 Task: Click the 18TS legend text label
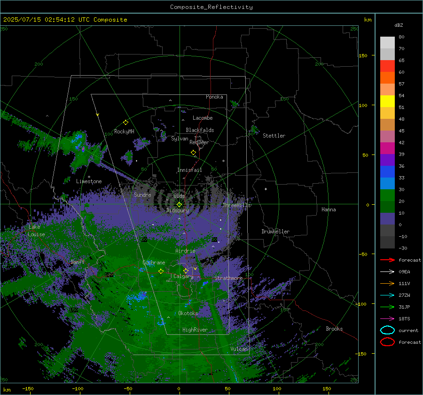pyautogui.click(x=404, y=319)
